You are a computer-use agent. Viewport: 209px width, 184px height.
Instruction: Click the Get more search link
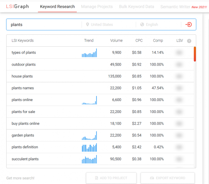(x=20, y=178)
